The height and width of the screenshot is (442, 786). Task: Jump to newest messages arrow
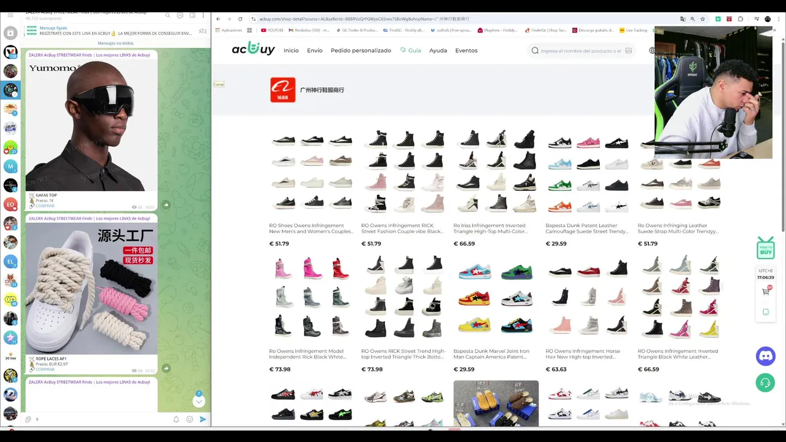coord(199,401)
